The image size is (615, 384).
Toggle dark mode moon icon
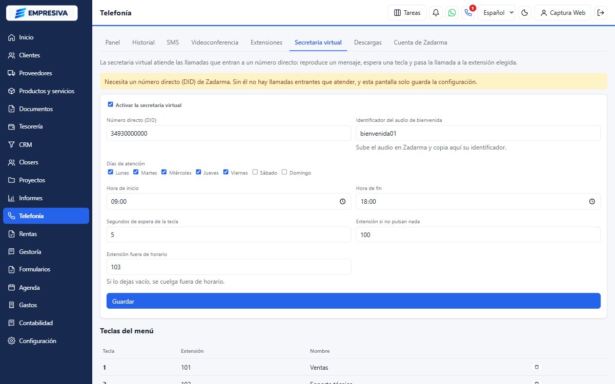pyautogui.click(x=525, y=13)
